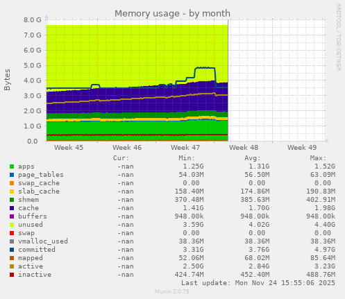345x299 pixels.
Task: Click the 'shmem' legend label
Action: pyautogui.click(x=28, y=200)
